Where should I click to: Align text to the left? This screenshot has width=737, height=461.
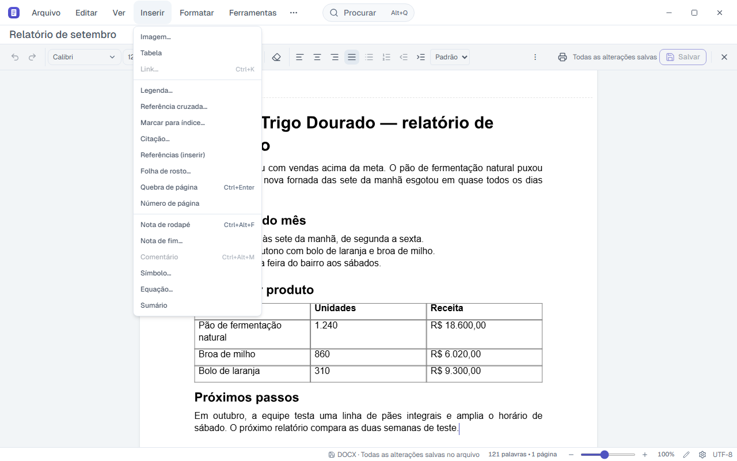click(299, 57)
